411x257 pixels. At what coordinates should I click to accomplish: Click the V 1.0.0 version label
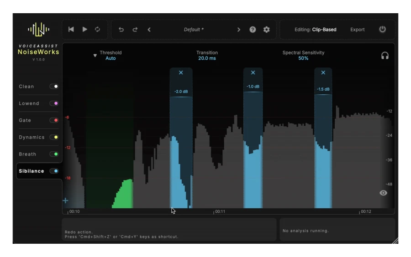click(x=38, y=60)
